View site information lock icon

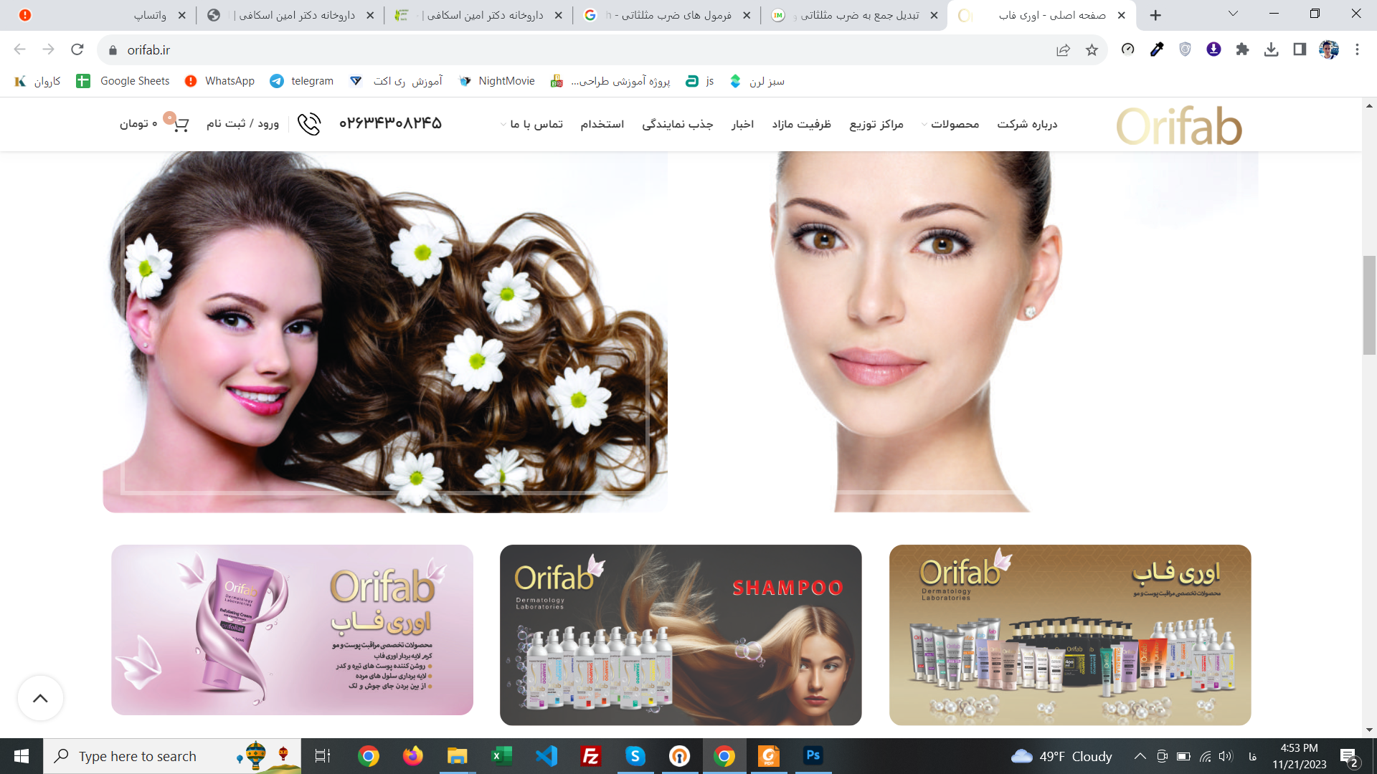point(112,50)
